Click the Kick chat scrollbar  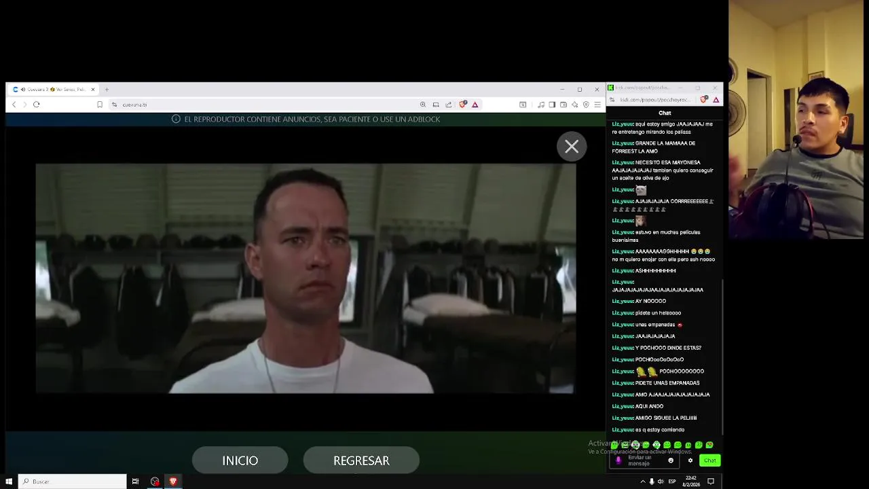click(x=722, y=357)
